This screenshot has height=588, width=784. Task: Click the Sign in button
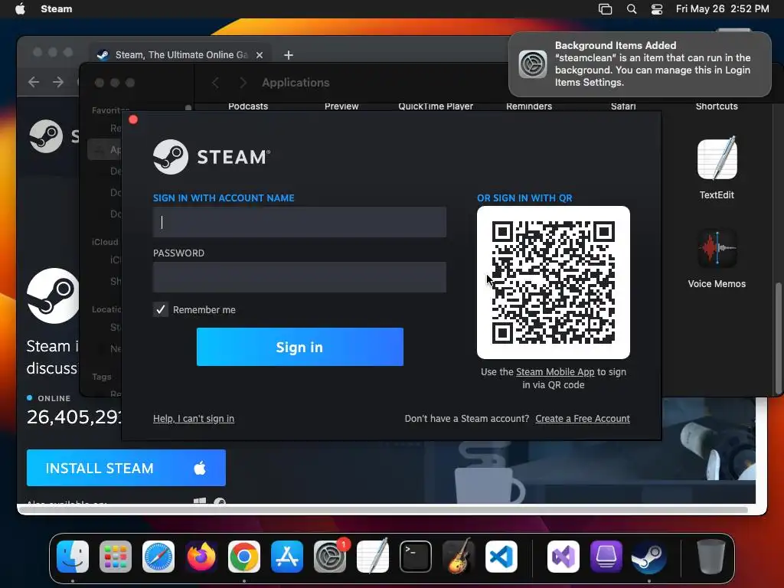coord(300,347)
